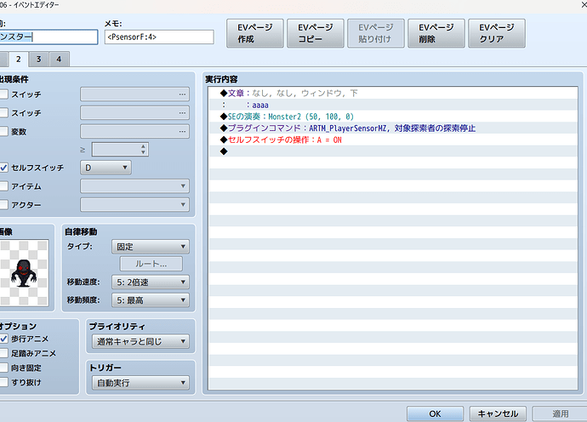The width and height of the screenshot is (587, 422).
Task: Switch to event page tab 4
Action: point(59,60)
